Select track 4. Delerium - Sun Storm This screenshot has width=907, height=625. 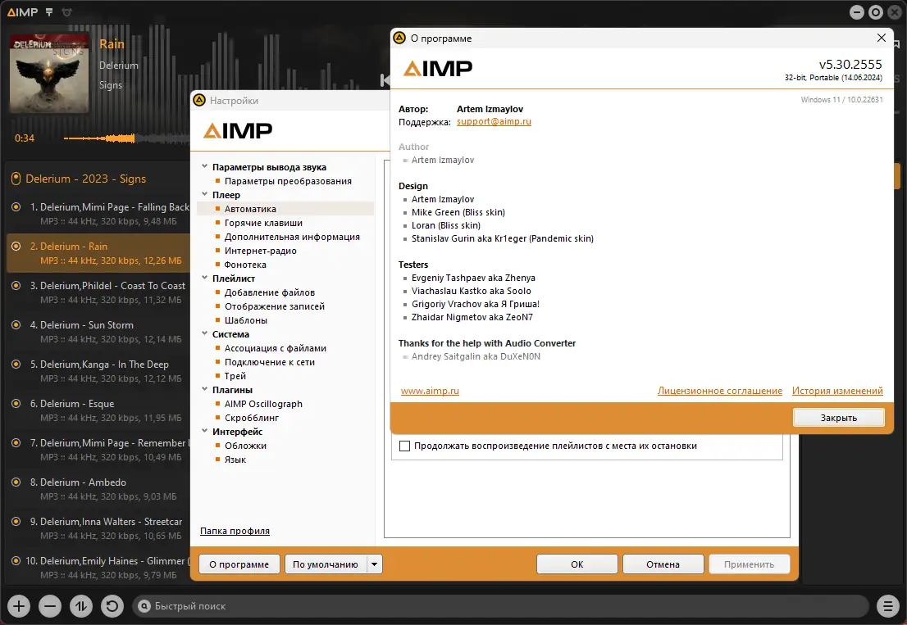[98, 332]
